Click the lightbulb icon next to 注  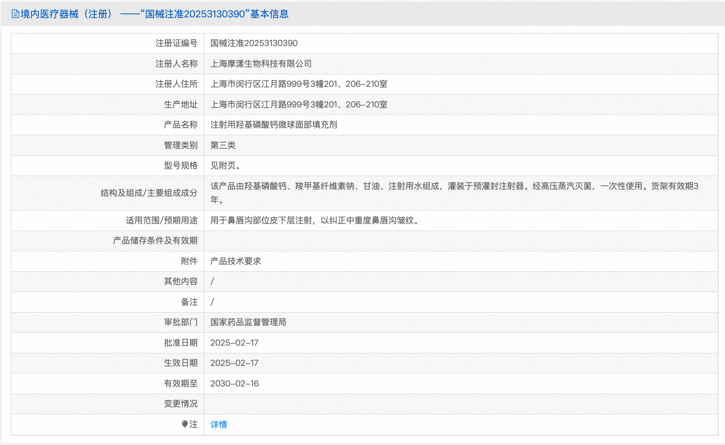tap(184, 424)
